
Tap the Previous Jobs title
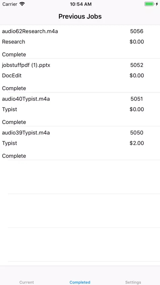coord(80,17)
